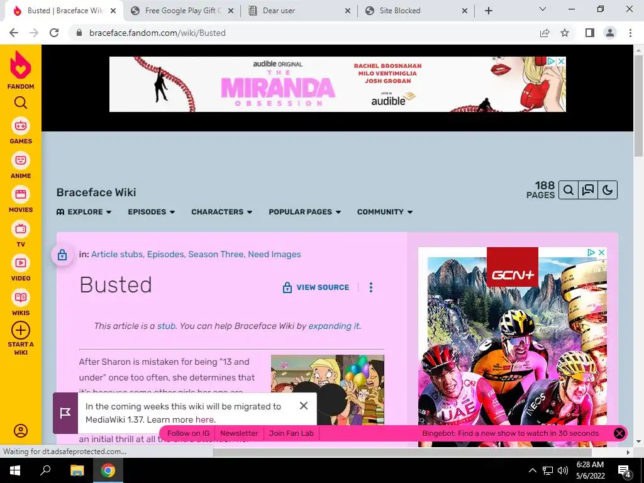Bookmark this page with the star icon
644x483 pixels.
pos(565,33)
